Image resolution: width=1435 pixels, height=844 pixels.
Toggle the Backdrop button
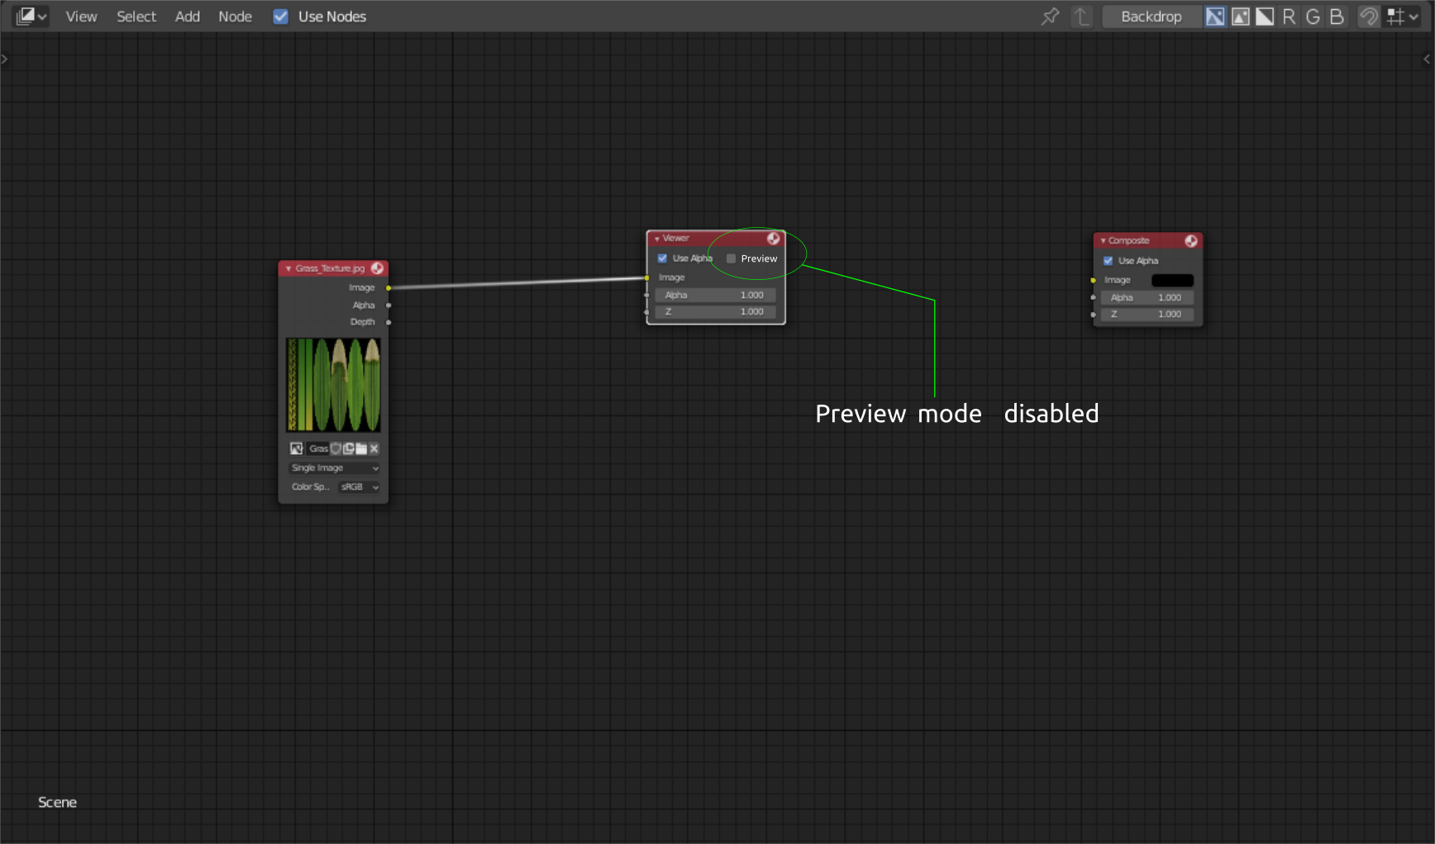click(x=1151, y=17)
